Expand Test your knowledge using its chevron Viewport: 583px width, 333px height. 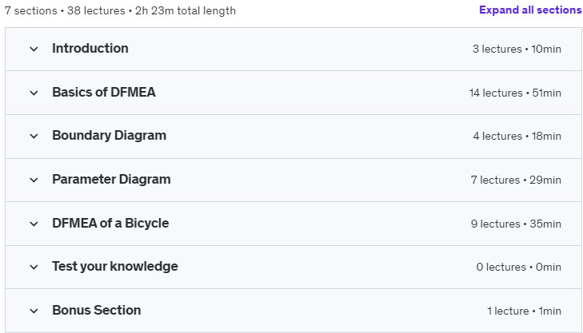coord(34,267)
